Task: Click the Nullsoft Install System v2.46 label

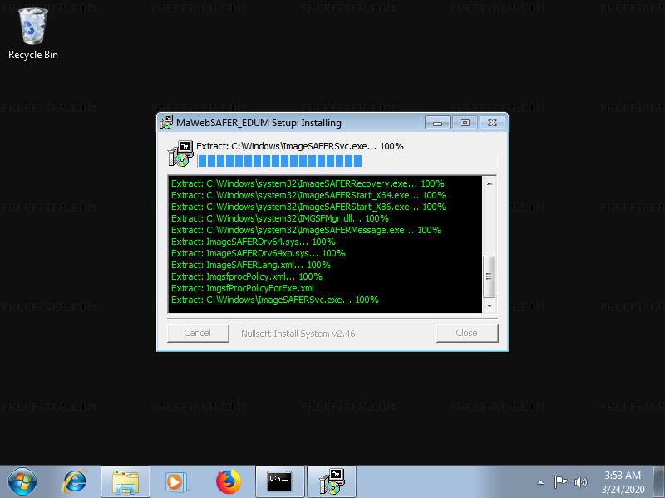Action: (298, 334)
